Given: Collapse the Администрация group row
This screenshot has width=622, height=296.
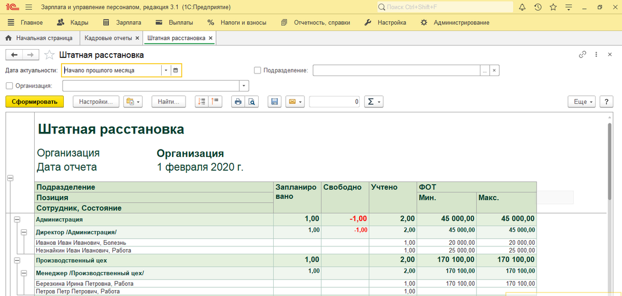Looking at the screenshot, I should [x=17, y=219].
